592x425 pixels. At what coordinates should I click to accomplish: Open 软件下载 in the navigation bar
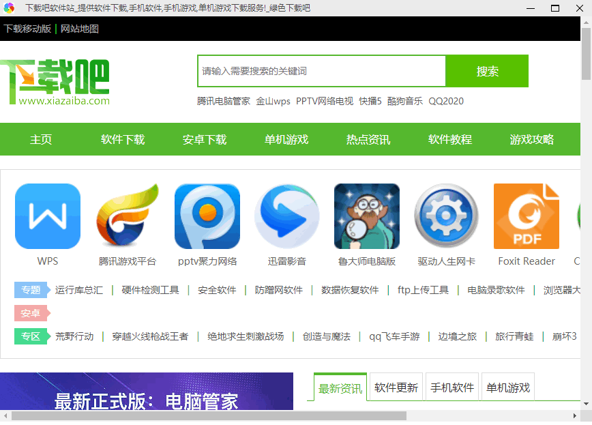[123, 139]
